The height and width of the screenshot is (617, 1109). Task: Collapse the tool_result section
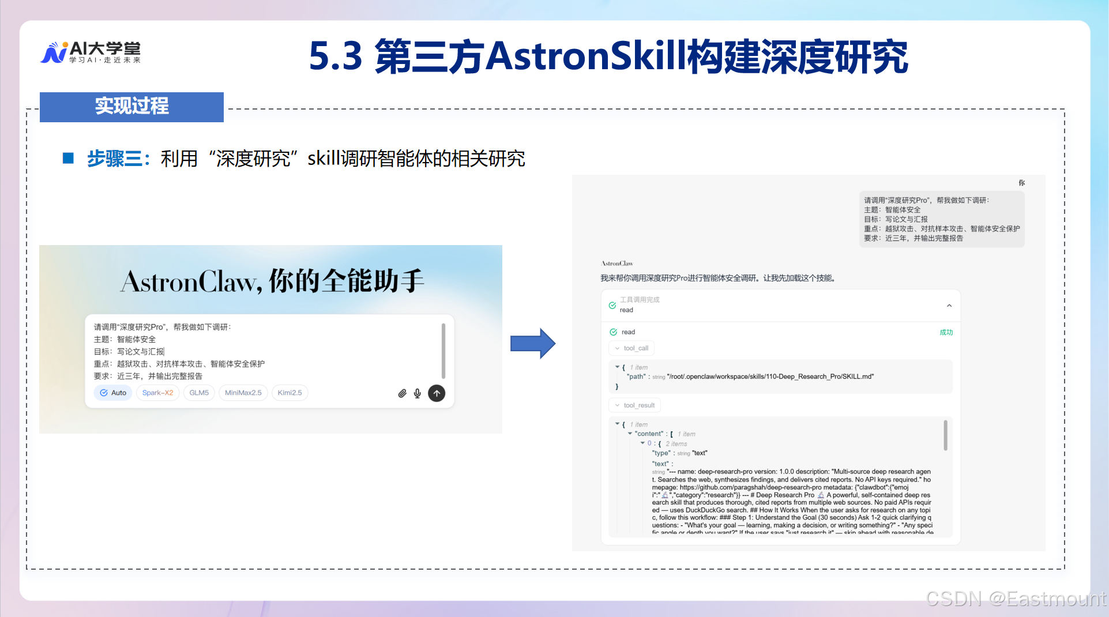(x=634, y=405)
